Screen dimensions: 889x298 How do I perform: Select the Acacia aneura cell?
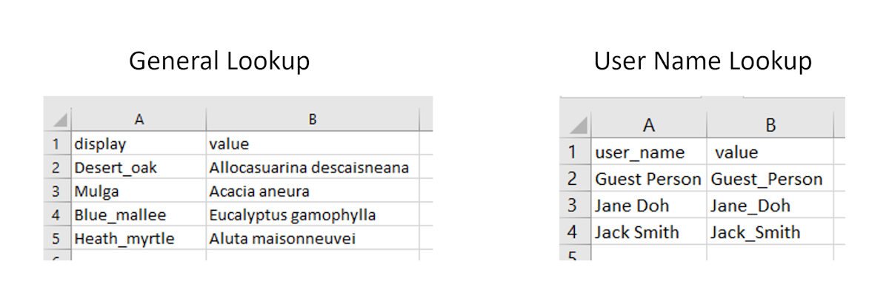click(313, 192)
